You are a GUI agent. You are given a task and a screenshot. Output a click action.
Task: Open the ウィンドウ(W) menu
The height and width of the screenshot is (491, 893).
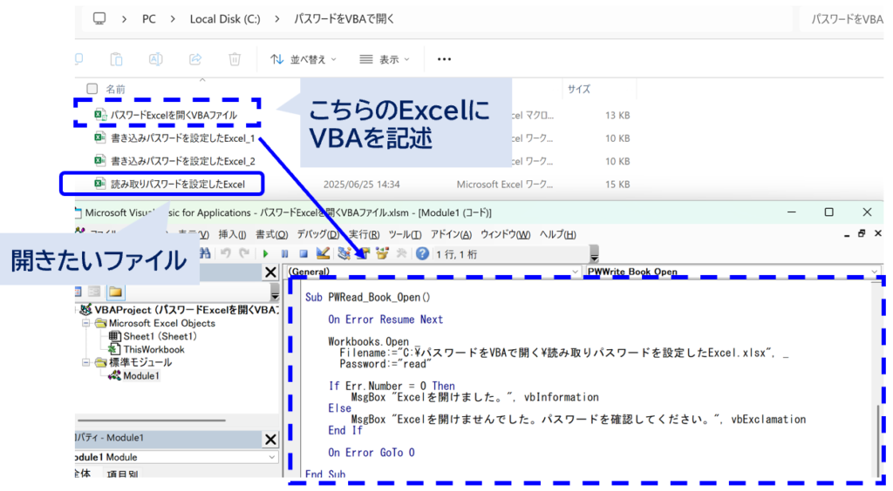coord(505,234)
